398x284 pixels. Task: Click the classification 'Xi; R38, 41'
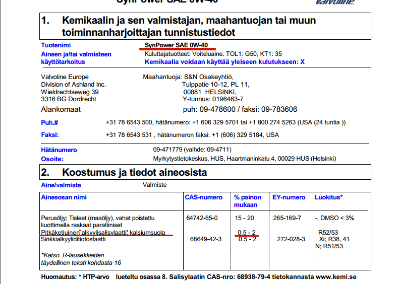coord(334,239)
